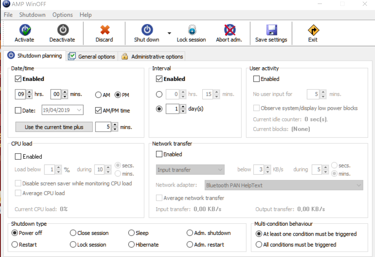Tick the CPU load Enabled checkbox
The width and height of the screenshot is (375, 257).
click(18, 157)
